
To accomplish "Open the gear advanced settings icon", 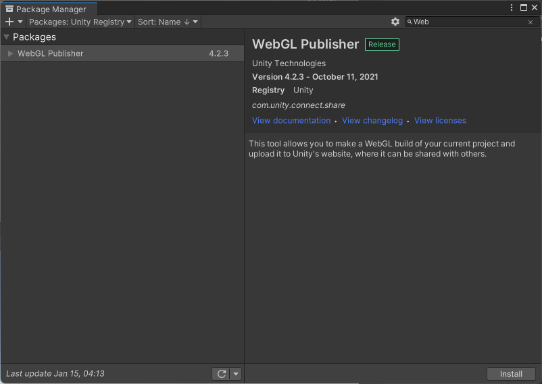I will [x=395, y=22].
